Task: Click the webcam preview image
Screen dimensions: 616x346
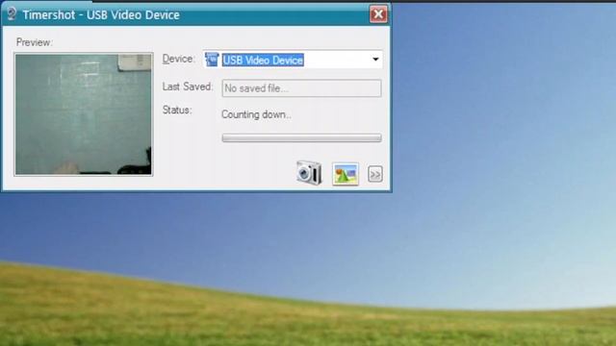Action: click(84, 114)
